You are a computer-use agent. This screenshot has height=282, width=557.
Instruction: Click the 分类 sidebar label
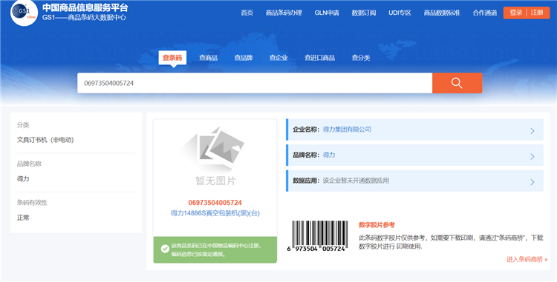click(23, 125)
